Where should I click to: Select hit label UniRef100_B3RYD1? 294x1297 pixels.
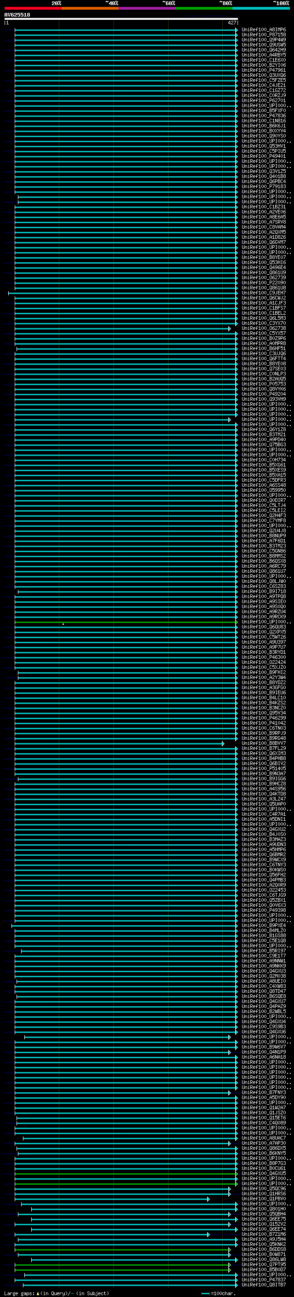[263, 652]
